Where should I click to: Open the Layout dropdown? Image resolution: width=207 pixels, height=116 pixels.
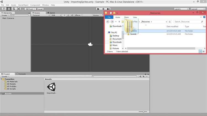198,9
